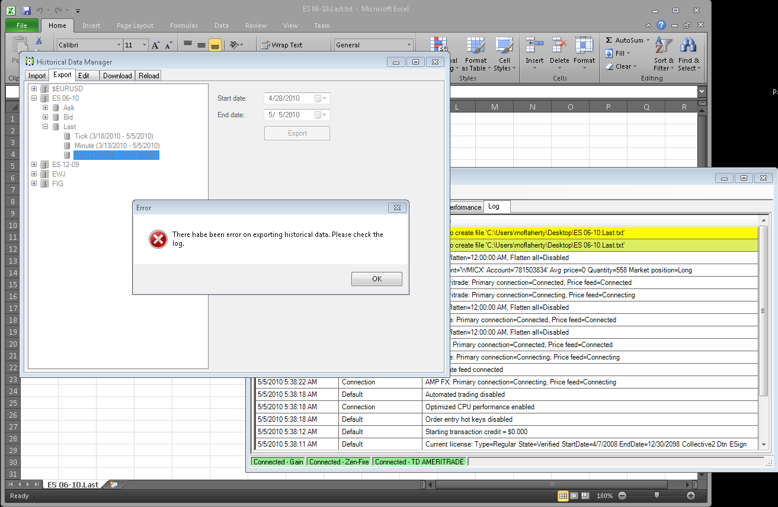Open the font size dropdown showing 11
This screenshot has height=507, width=778.
(144, 45)
